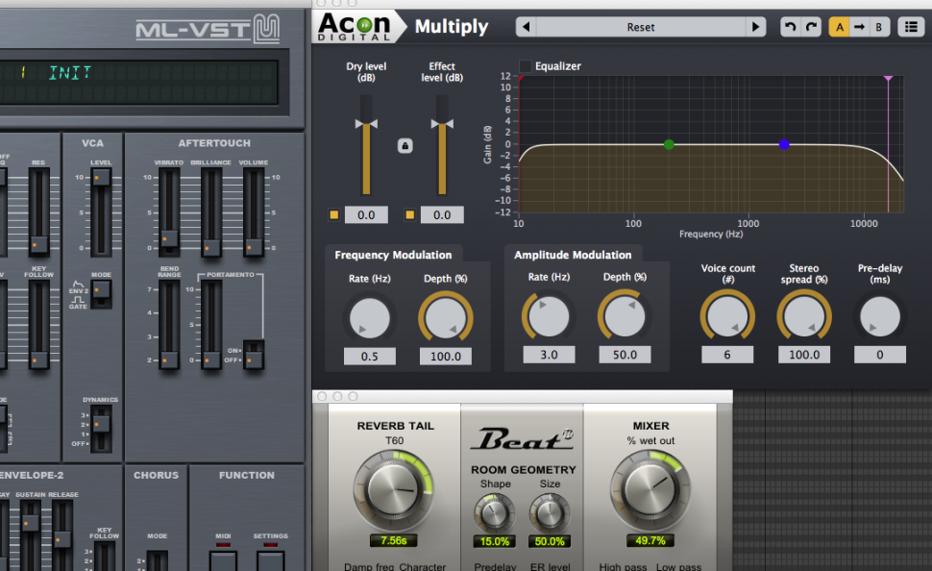Click the Acon Digital logo

pyautogui.click(x=354, y=25)
